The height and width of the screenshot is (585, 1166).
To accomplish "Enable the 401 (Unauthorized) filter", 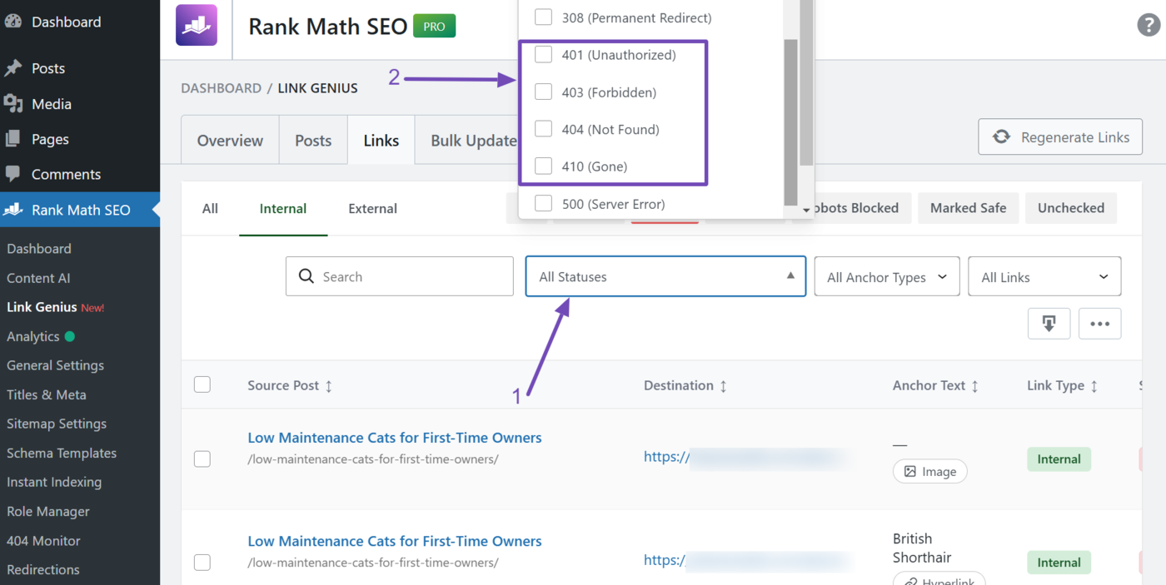I will [543, 54].
